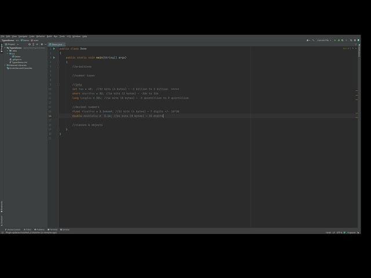Open the Code menu
371x278 pixels.
(32, 36)
